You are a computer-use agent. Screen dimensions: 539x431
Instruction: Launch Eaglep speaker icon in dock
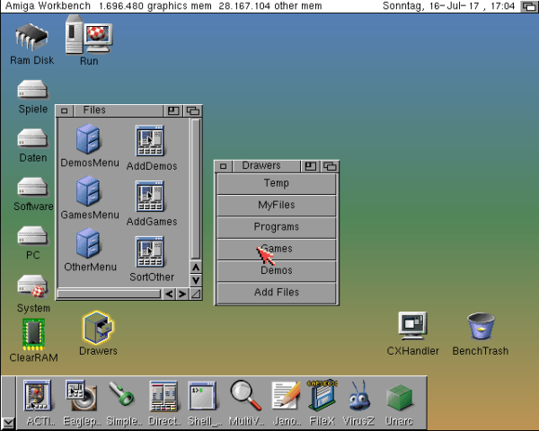tap(81, 396)
